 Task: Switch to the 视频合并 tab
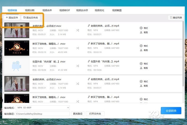tap(47, 10)
